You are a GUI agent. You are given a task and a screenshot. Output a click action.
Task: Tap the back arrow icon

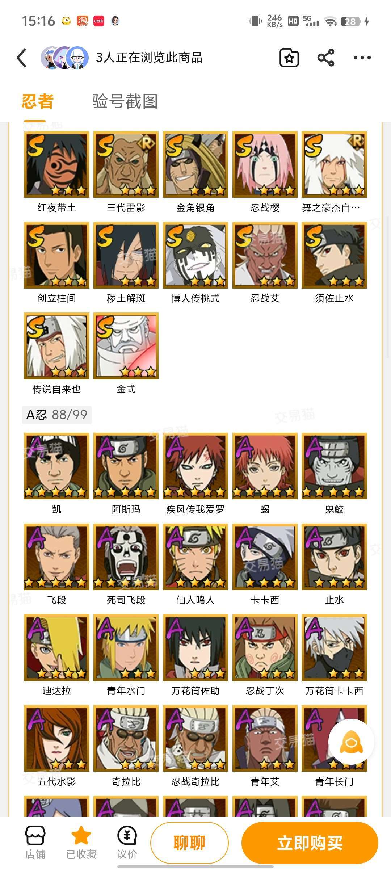pos(22,58)
